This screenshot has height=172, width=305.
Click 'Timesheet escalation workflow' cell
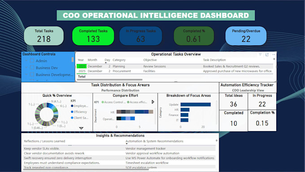tap(147, 163)
